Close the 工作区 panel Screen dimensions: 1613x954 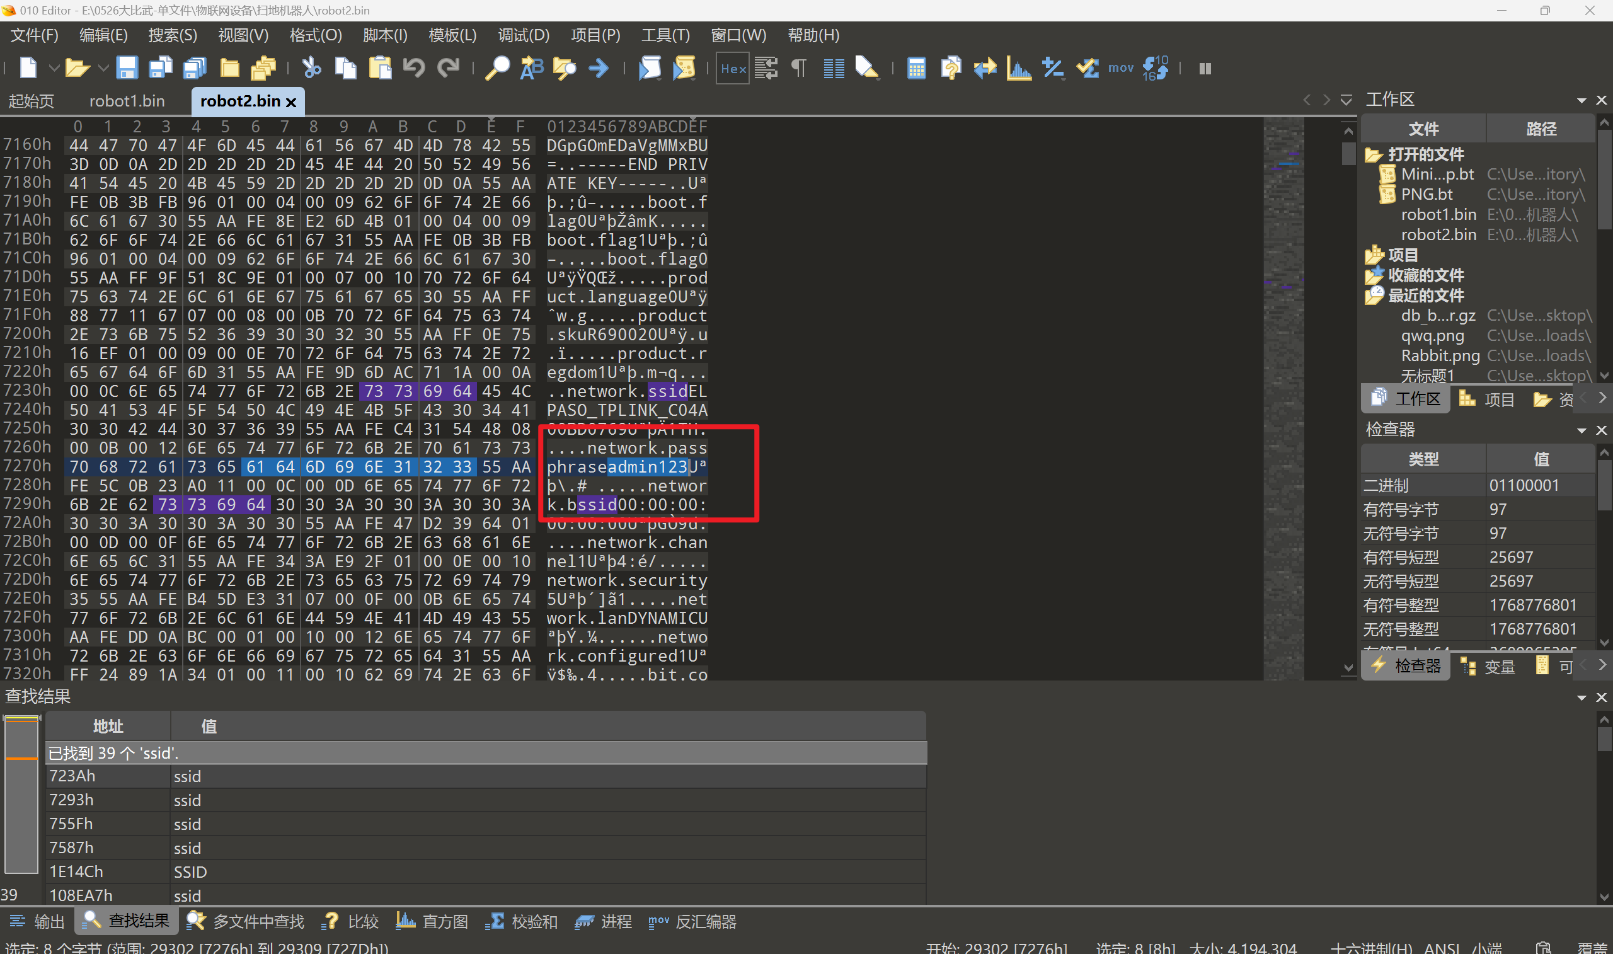(x=1602, y=100)
